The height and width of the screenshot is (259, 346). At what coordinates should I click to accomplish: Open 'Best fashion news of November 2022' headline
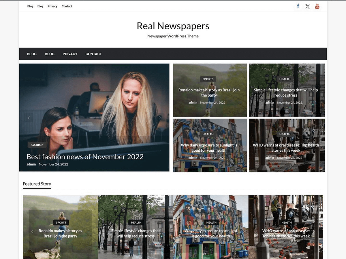85,157
